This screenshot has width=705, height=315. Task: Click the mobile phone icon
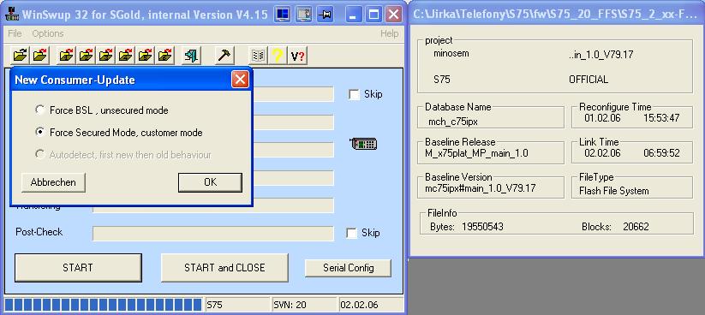(x=363, y=145)
